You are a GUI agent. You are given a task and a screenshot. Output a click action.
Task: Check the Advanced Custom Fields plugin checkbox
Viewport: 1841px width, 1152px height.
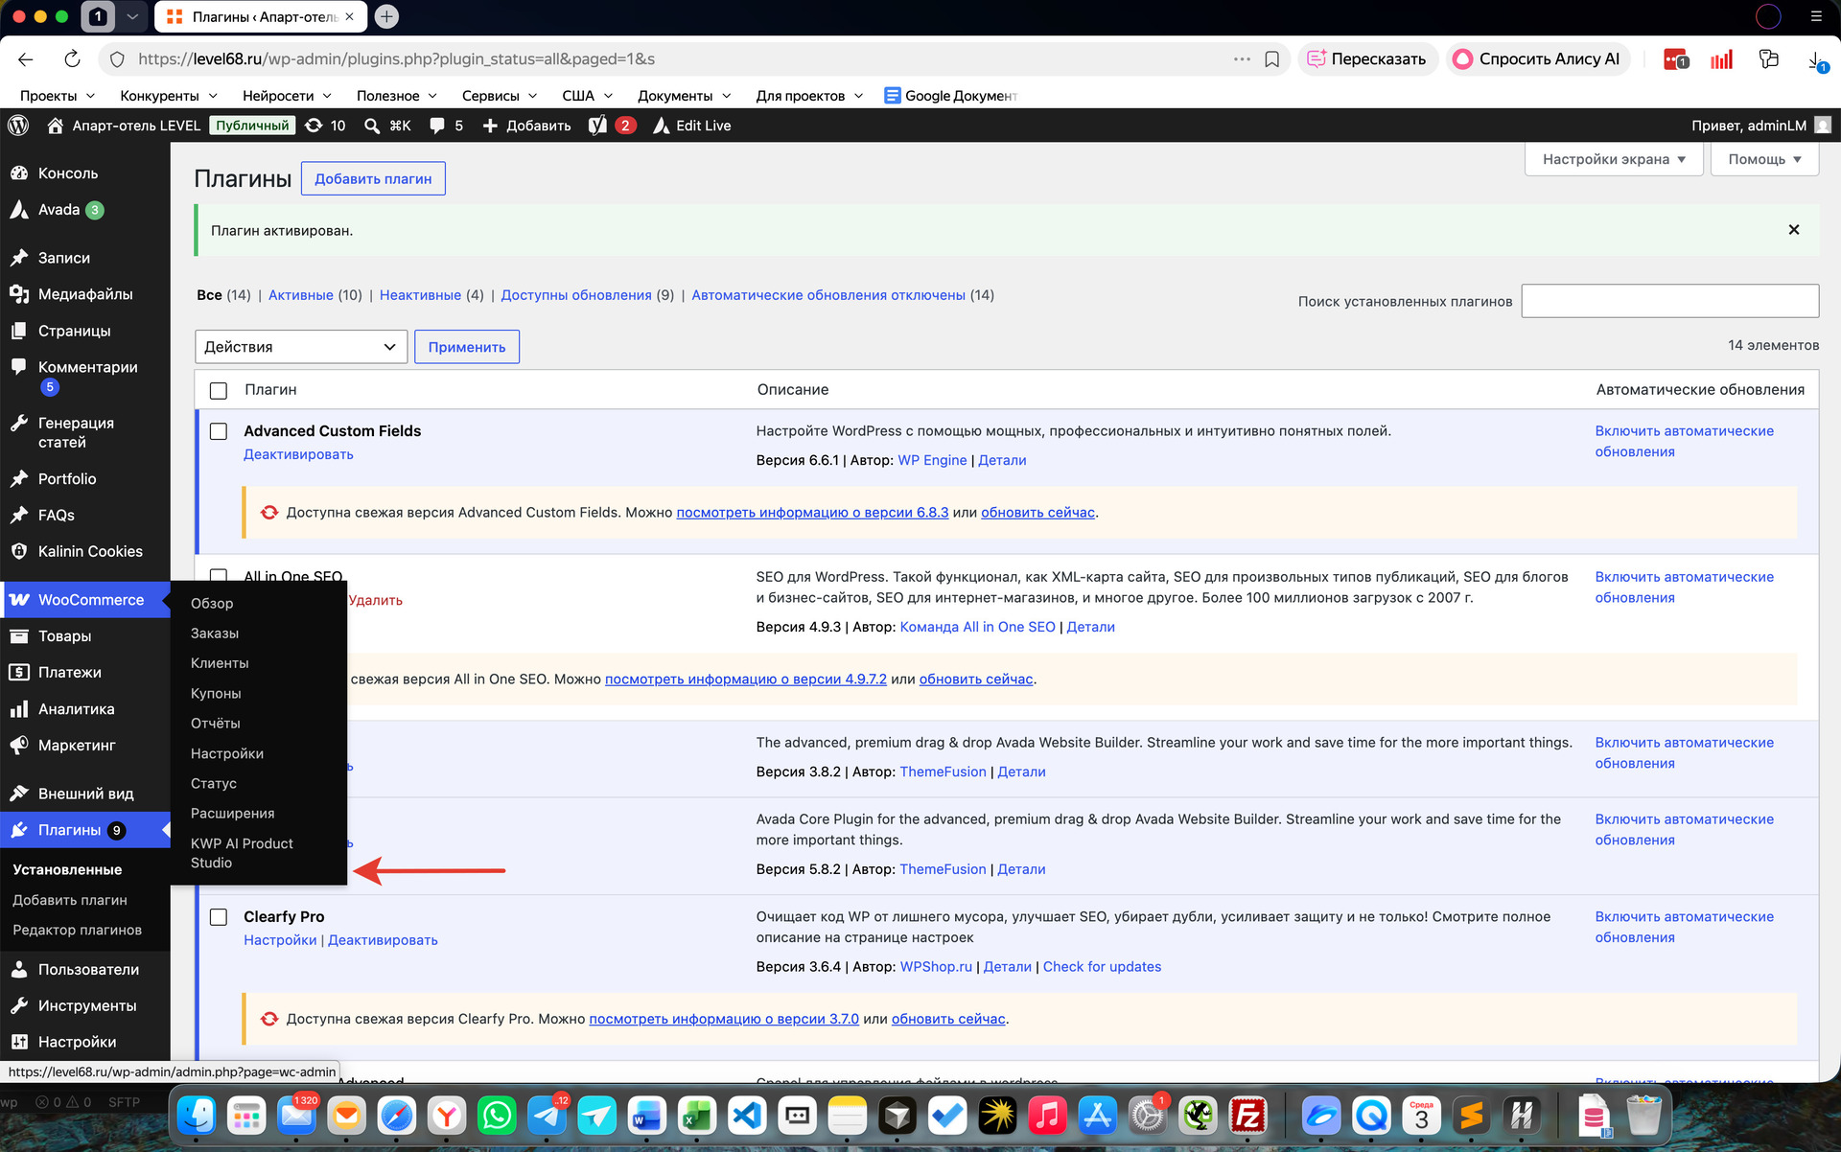point(219,431)
